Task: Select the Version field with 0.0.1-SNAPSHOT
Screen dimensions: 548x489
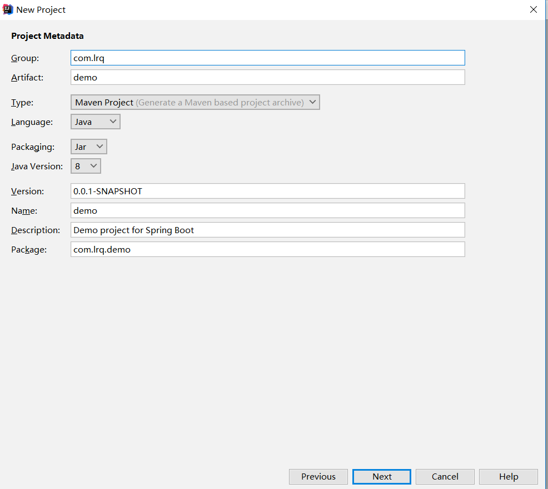Action: tap(268, 191)
